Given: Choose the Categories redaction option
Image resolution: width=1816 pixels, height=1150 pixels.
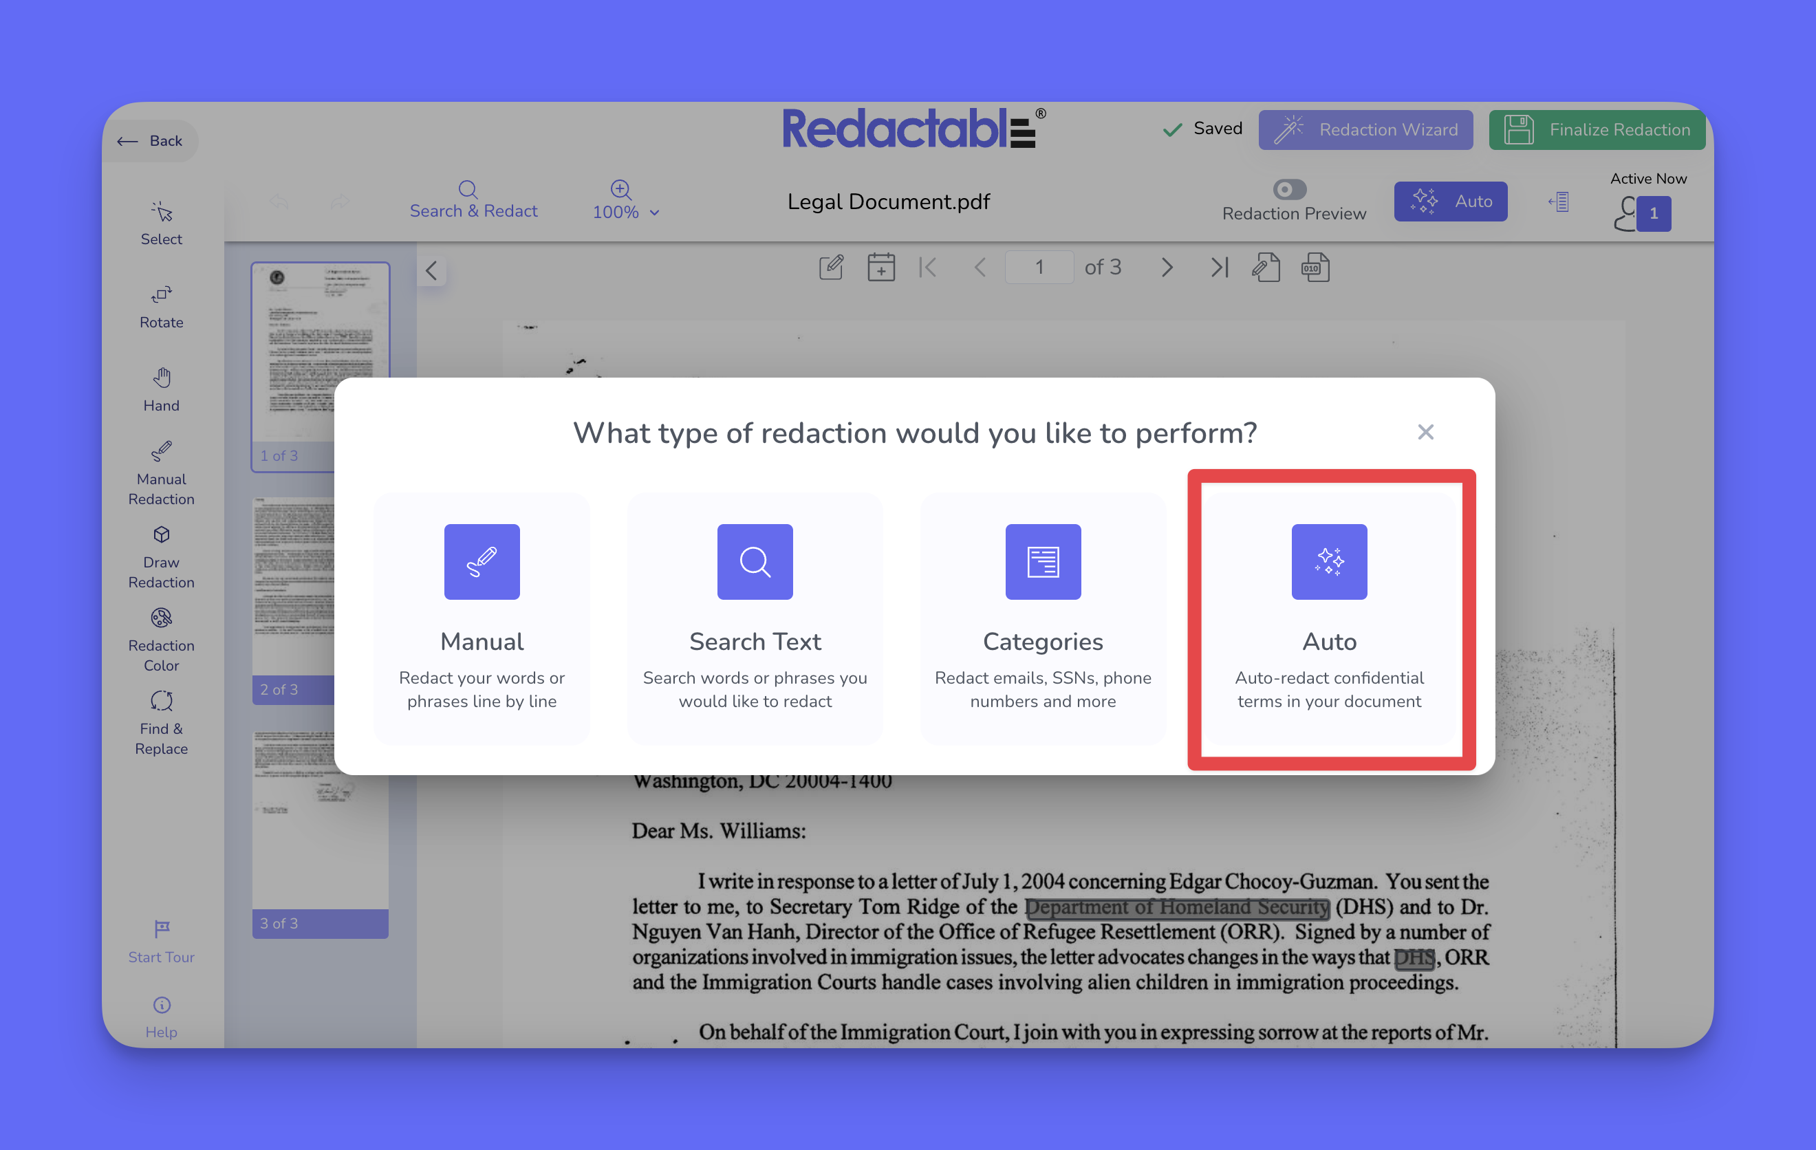Looking at the screenshot, I should [x=1042, y=618].
